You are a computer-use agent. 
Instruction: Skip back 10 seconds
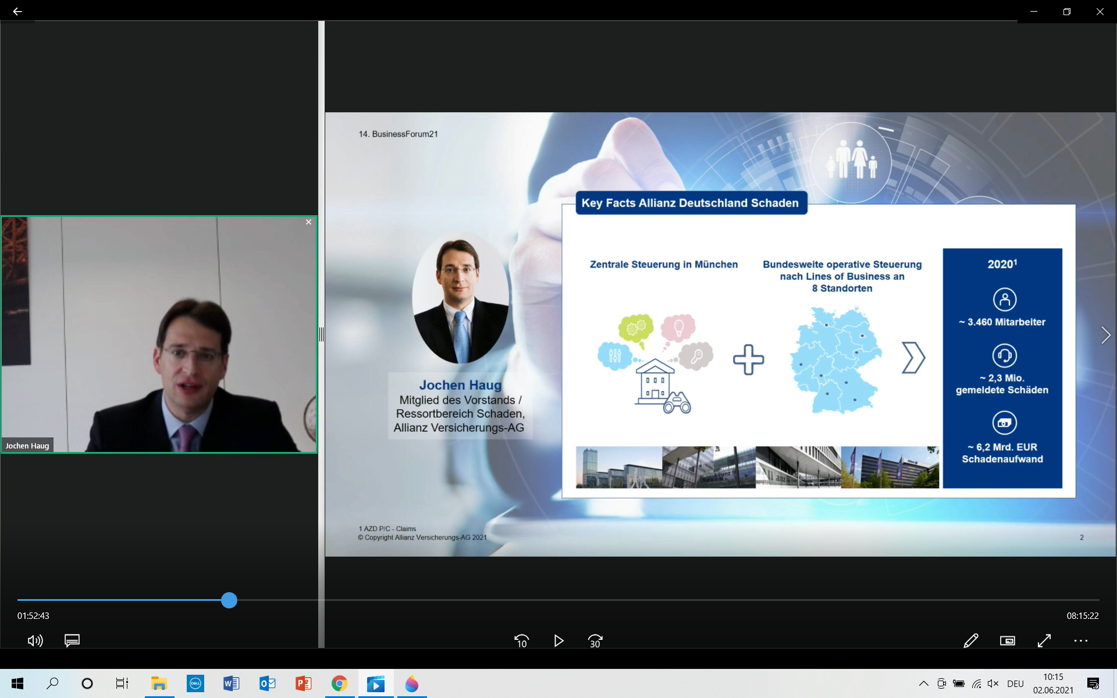pyautogui.click(x=521, y=640)
